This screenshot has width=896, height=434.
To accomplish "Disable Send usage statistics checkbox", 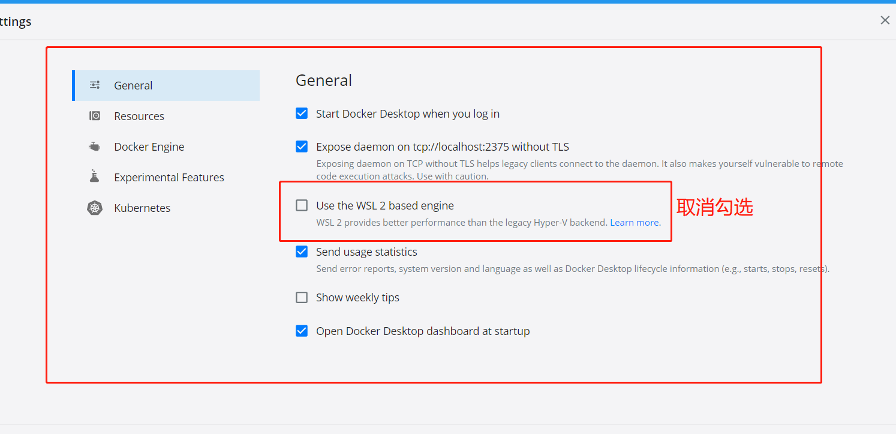I will (302, 252).
